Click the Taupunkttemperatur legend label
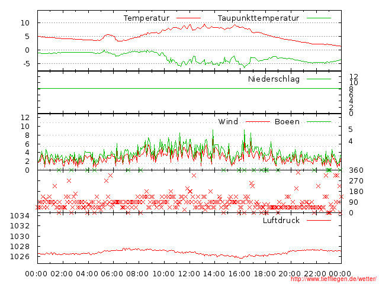379x284 pixels. [x=258, y=18]
